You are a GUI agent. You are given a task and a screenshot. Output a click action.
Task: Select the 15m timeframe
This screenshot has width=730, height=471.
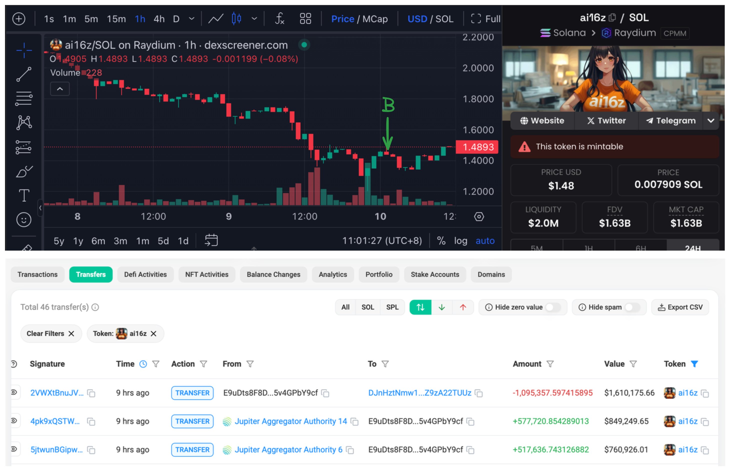tap(116, 19)
